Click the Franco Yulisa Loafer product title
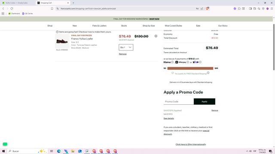 click(x=82, y=39)
